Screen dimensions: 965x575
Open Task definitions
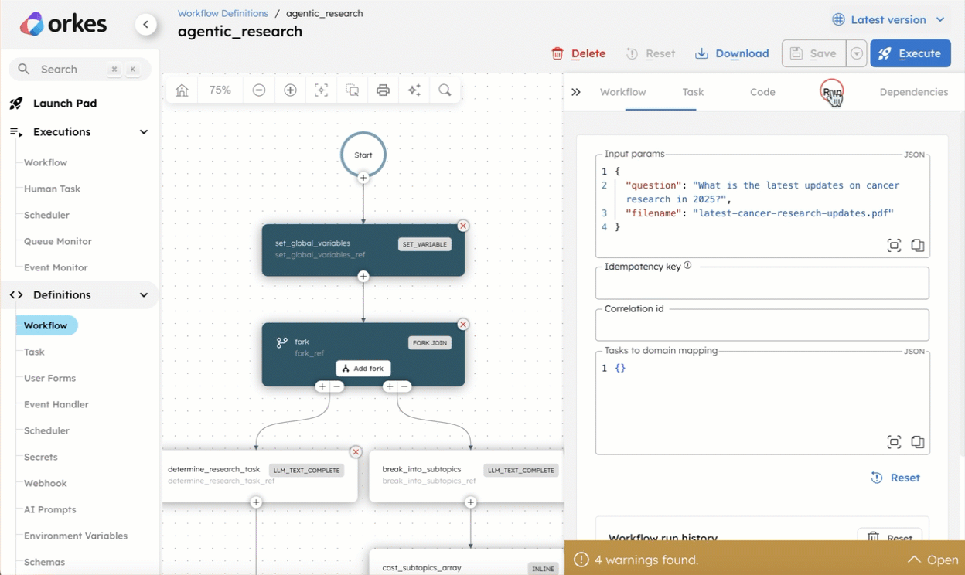pos(34,352)
